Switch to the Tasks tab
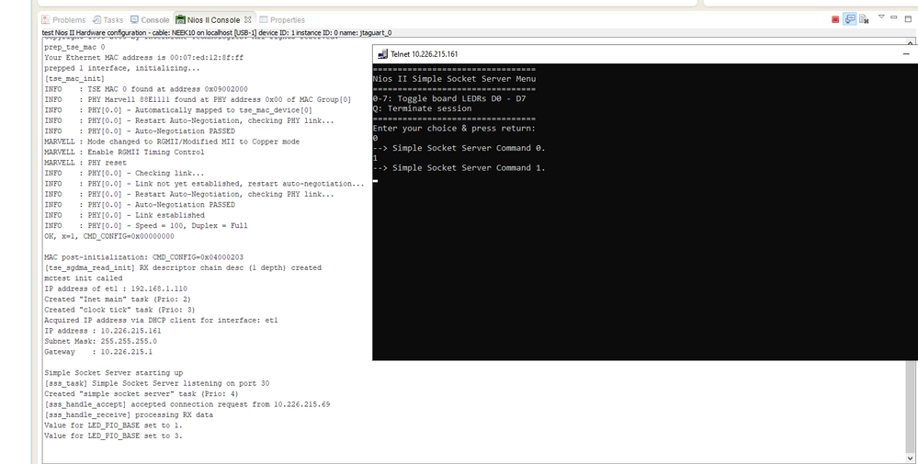The width and height of the screenshot is (918, 464). [x=108, y=20]
